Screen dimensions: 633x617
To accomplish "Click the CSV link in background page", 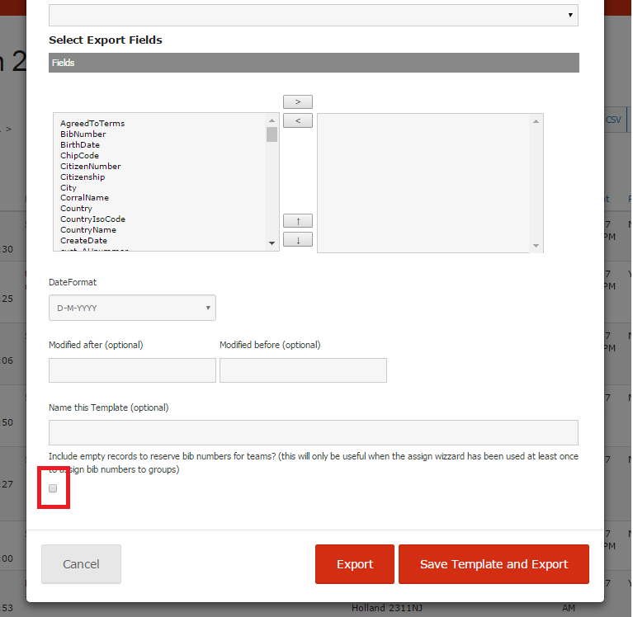I will point(613,120).
